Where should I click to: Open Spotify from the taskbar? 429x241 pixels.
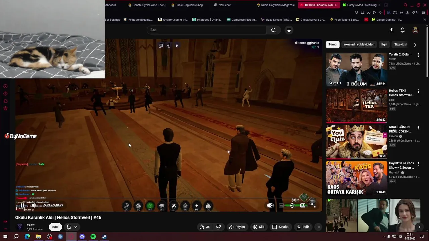(93, 237)
